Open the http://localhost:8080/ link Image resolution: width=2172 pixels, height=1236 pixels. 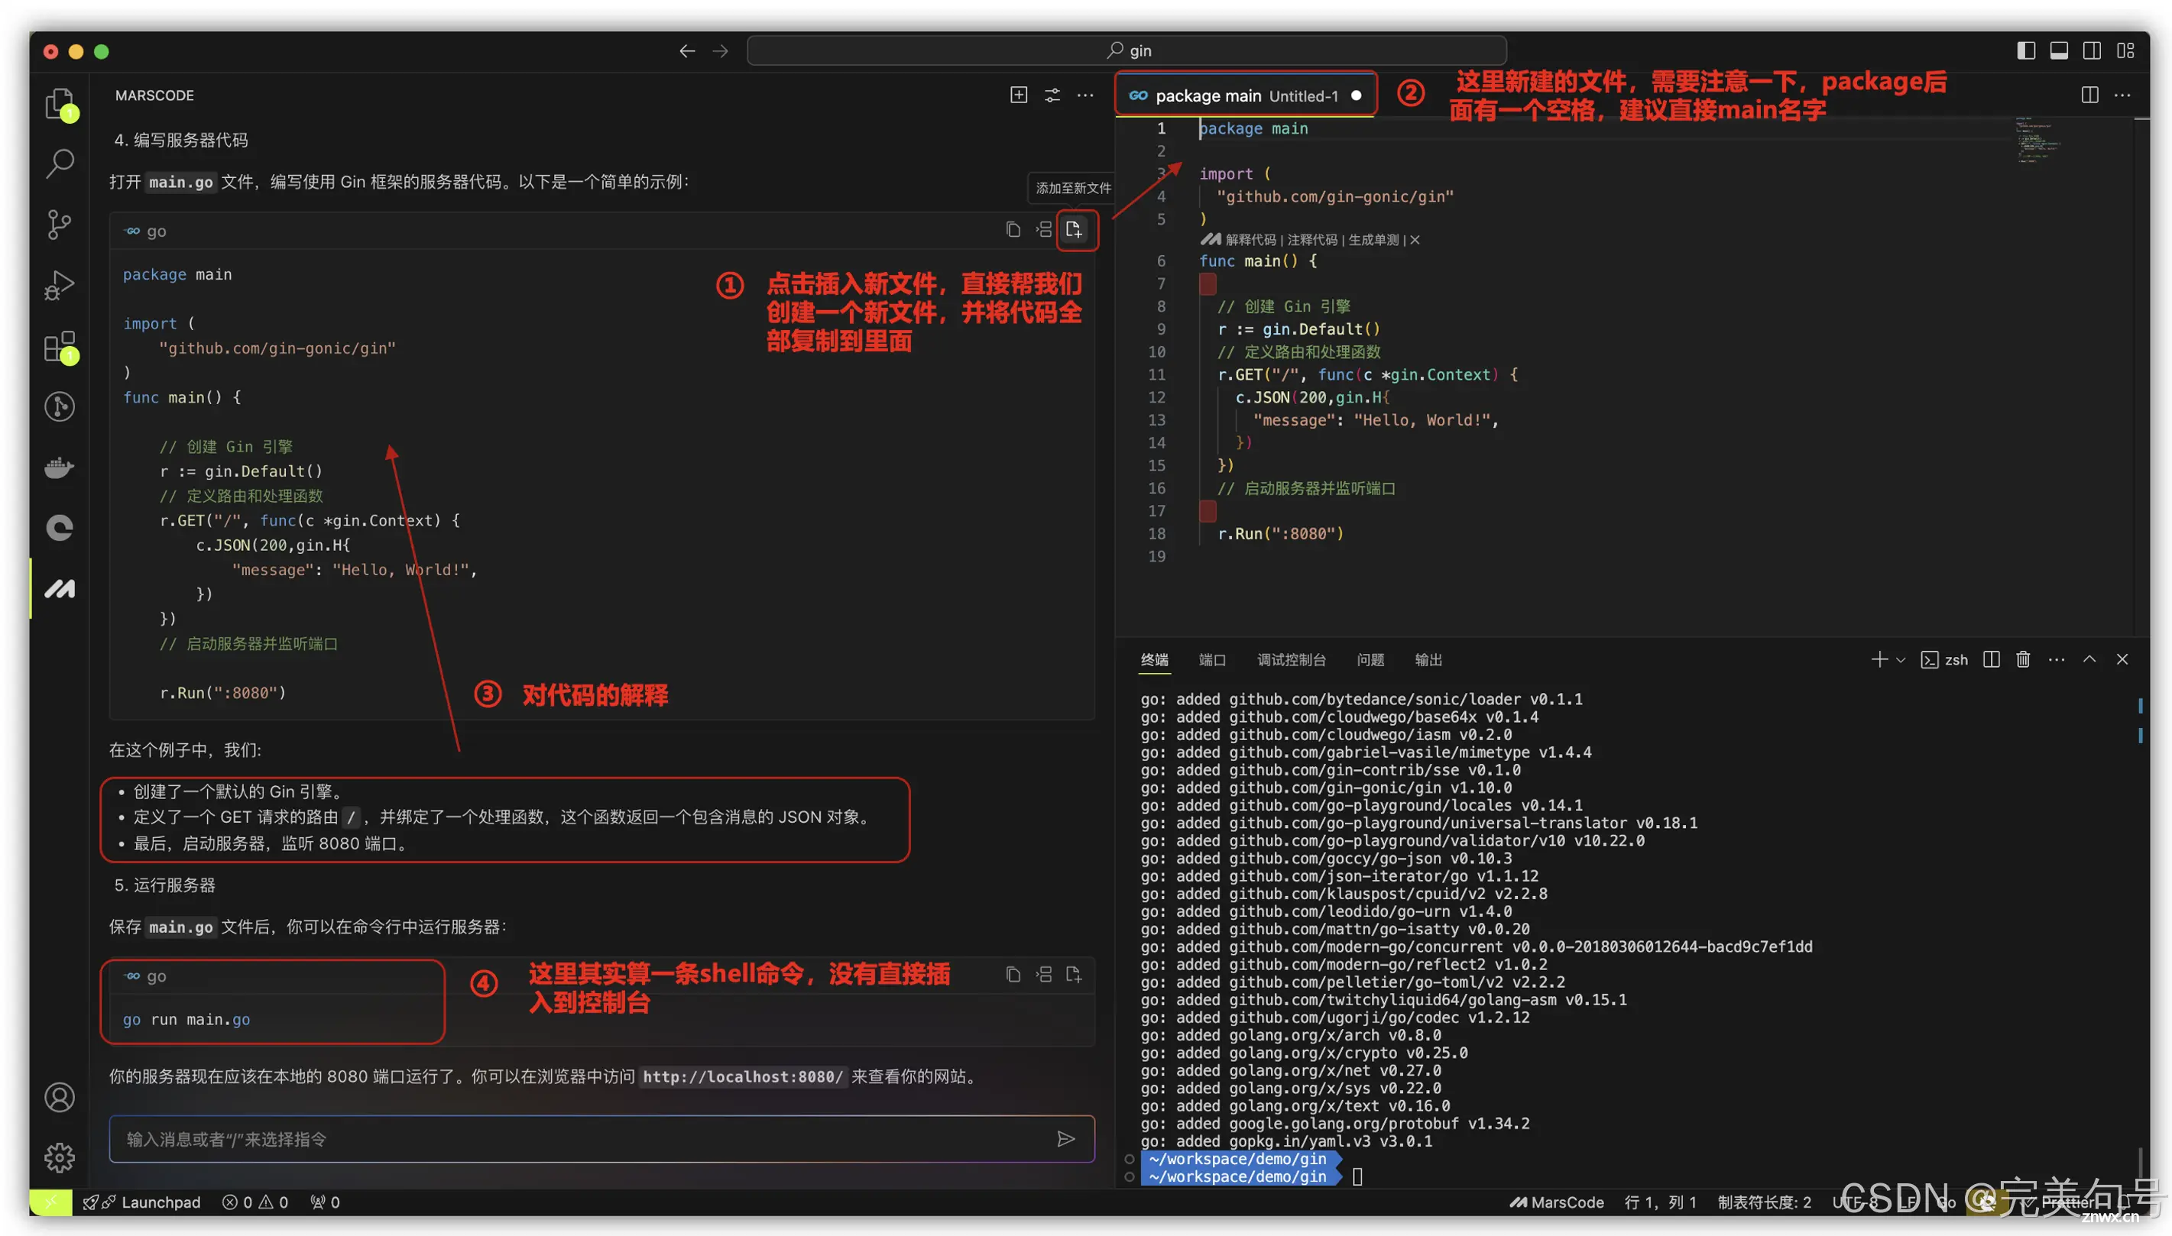743,1076
